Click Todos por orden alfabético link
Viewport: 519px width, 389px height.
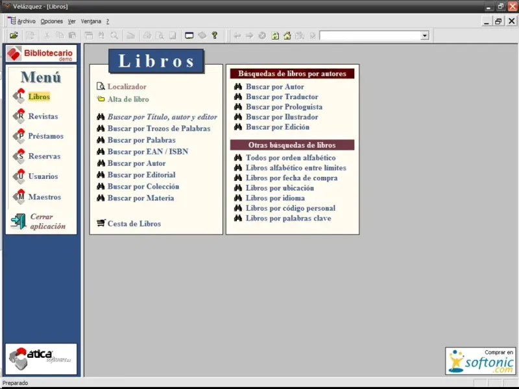291,158
